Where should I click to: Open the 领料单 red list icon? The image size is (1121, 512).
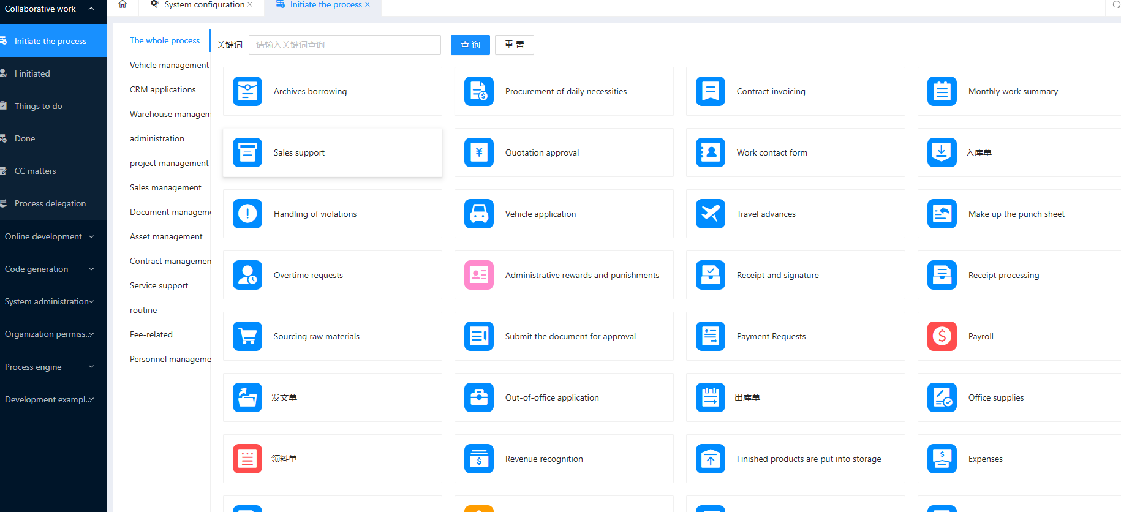coord(247,459)
